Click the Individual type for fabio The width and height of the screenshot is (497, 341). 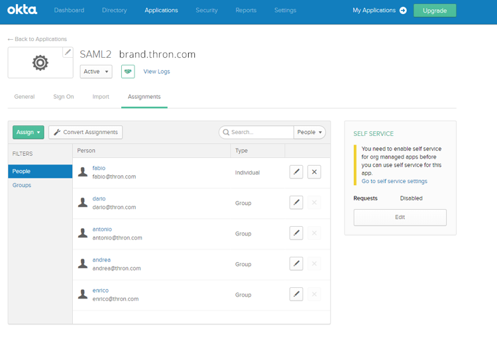pos(247,172)
